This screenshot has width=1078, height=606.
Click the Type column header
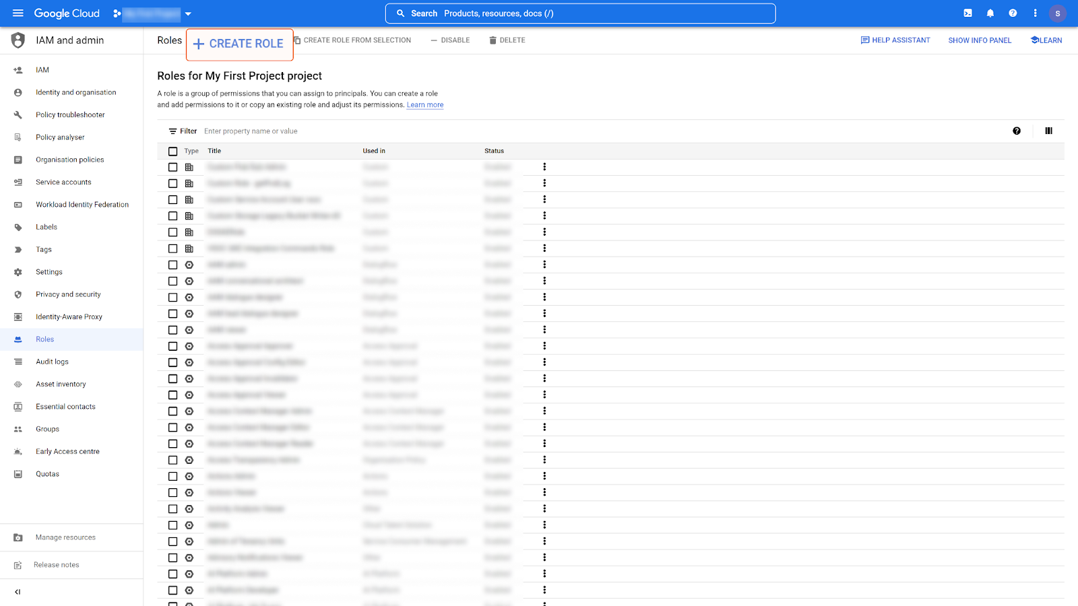click(x=191, y=151)
